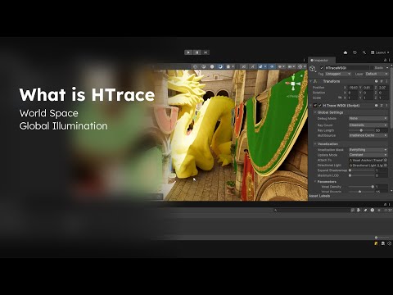Click the Rotation Y value field
Screen dimensions: 393x295
(368, 93)
